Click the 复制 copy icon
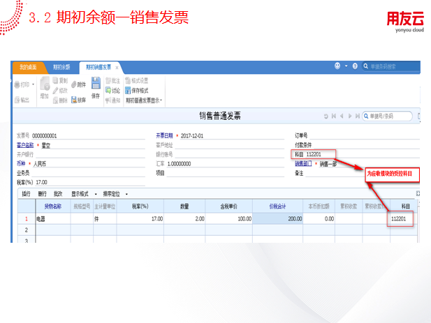 point(55,80)
